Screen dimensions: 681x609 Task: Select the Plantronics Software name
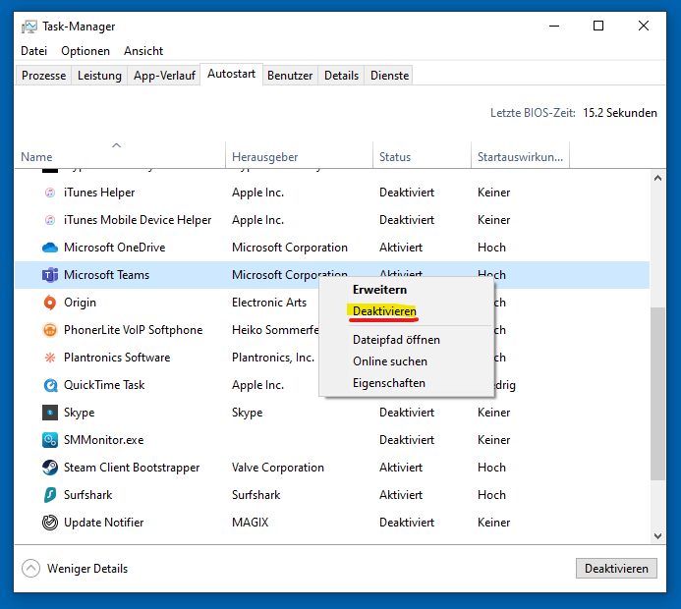pyautogui.click(x=117, y=358)
